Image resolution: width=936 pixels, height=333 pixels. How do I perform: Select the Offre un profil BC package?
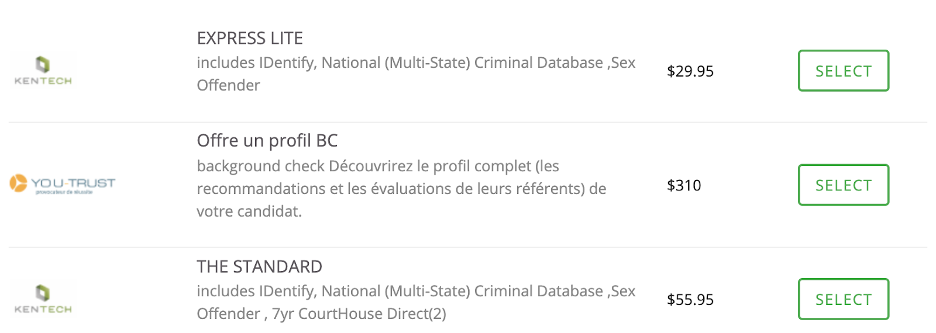pos(844,185)
